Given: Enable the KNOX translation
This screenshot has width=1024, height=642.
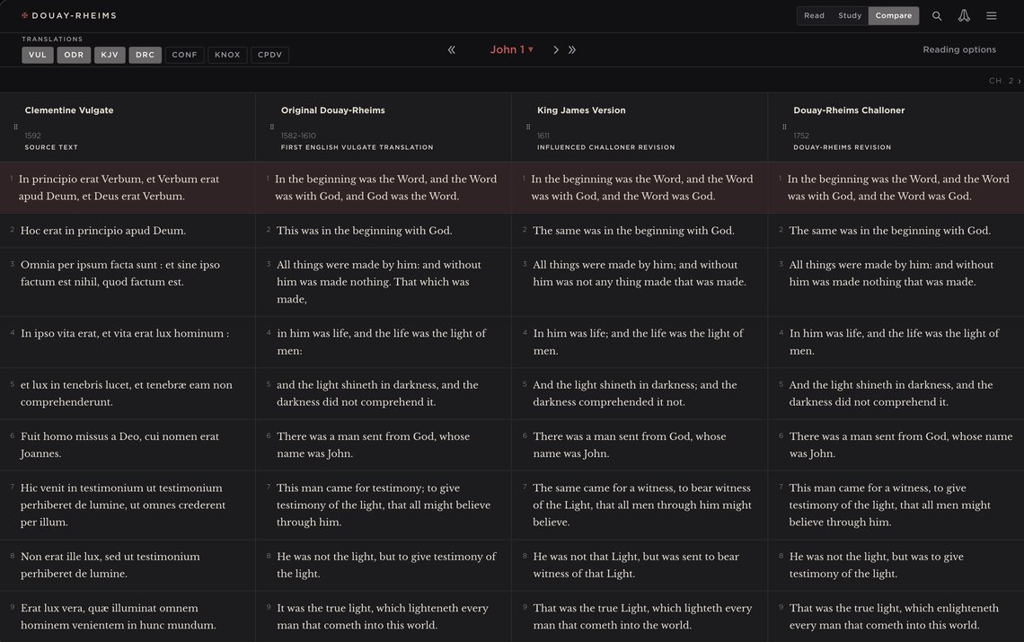Looking at the screenshot, I should pos(227,54).
